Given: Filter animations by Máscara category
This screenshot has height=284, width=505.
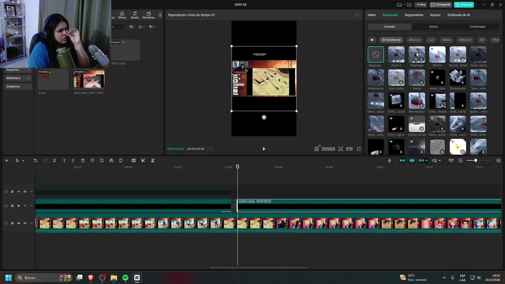Looking at the screenshot, I should [x=465, y=40].
